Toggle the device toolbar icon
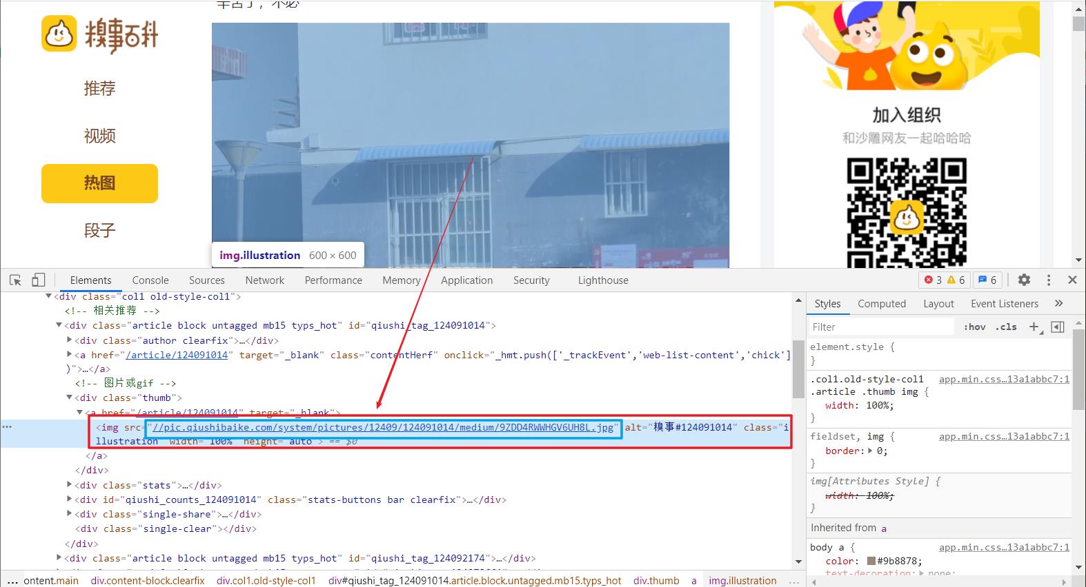This screenshot has width=1086, height=587. click(39, 280)
